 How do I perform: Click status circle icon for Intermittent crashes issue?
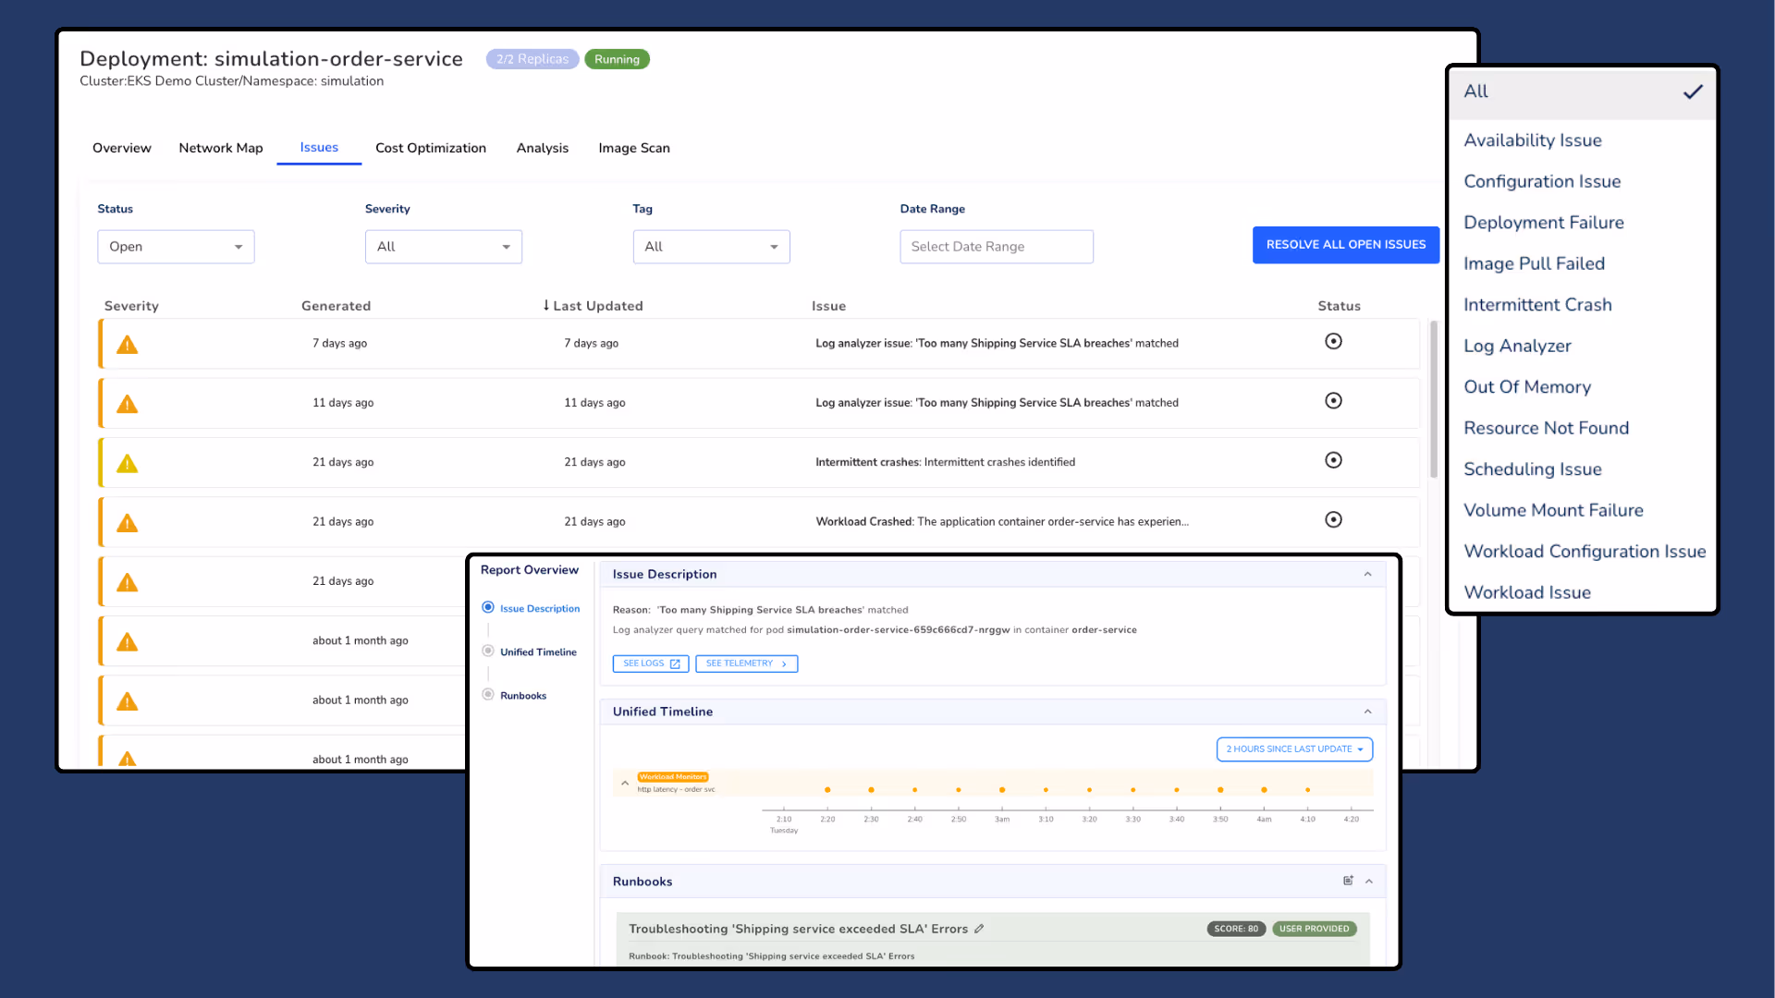point(1333,460)
